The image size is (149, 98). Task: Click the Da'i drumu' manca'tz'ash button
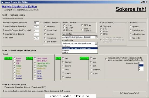pyautogui.click(x=129, y=93)
